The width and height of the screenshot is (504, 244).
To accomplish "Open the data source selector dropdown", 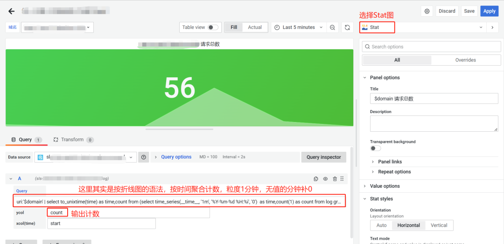I will [x=85, y=157].
